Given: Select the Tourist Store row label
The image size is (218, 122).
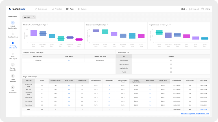Looking at the screenshot, I should pos(29,101).
